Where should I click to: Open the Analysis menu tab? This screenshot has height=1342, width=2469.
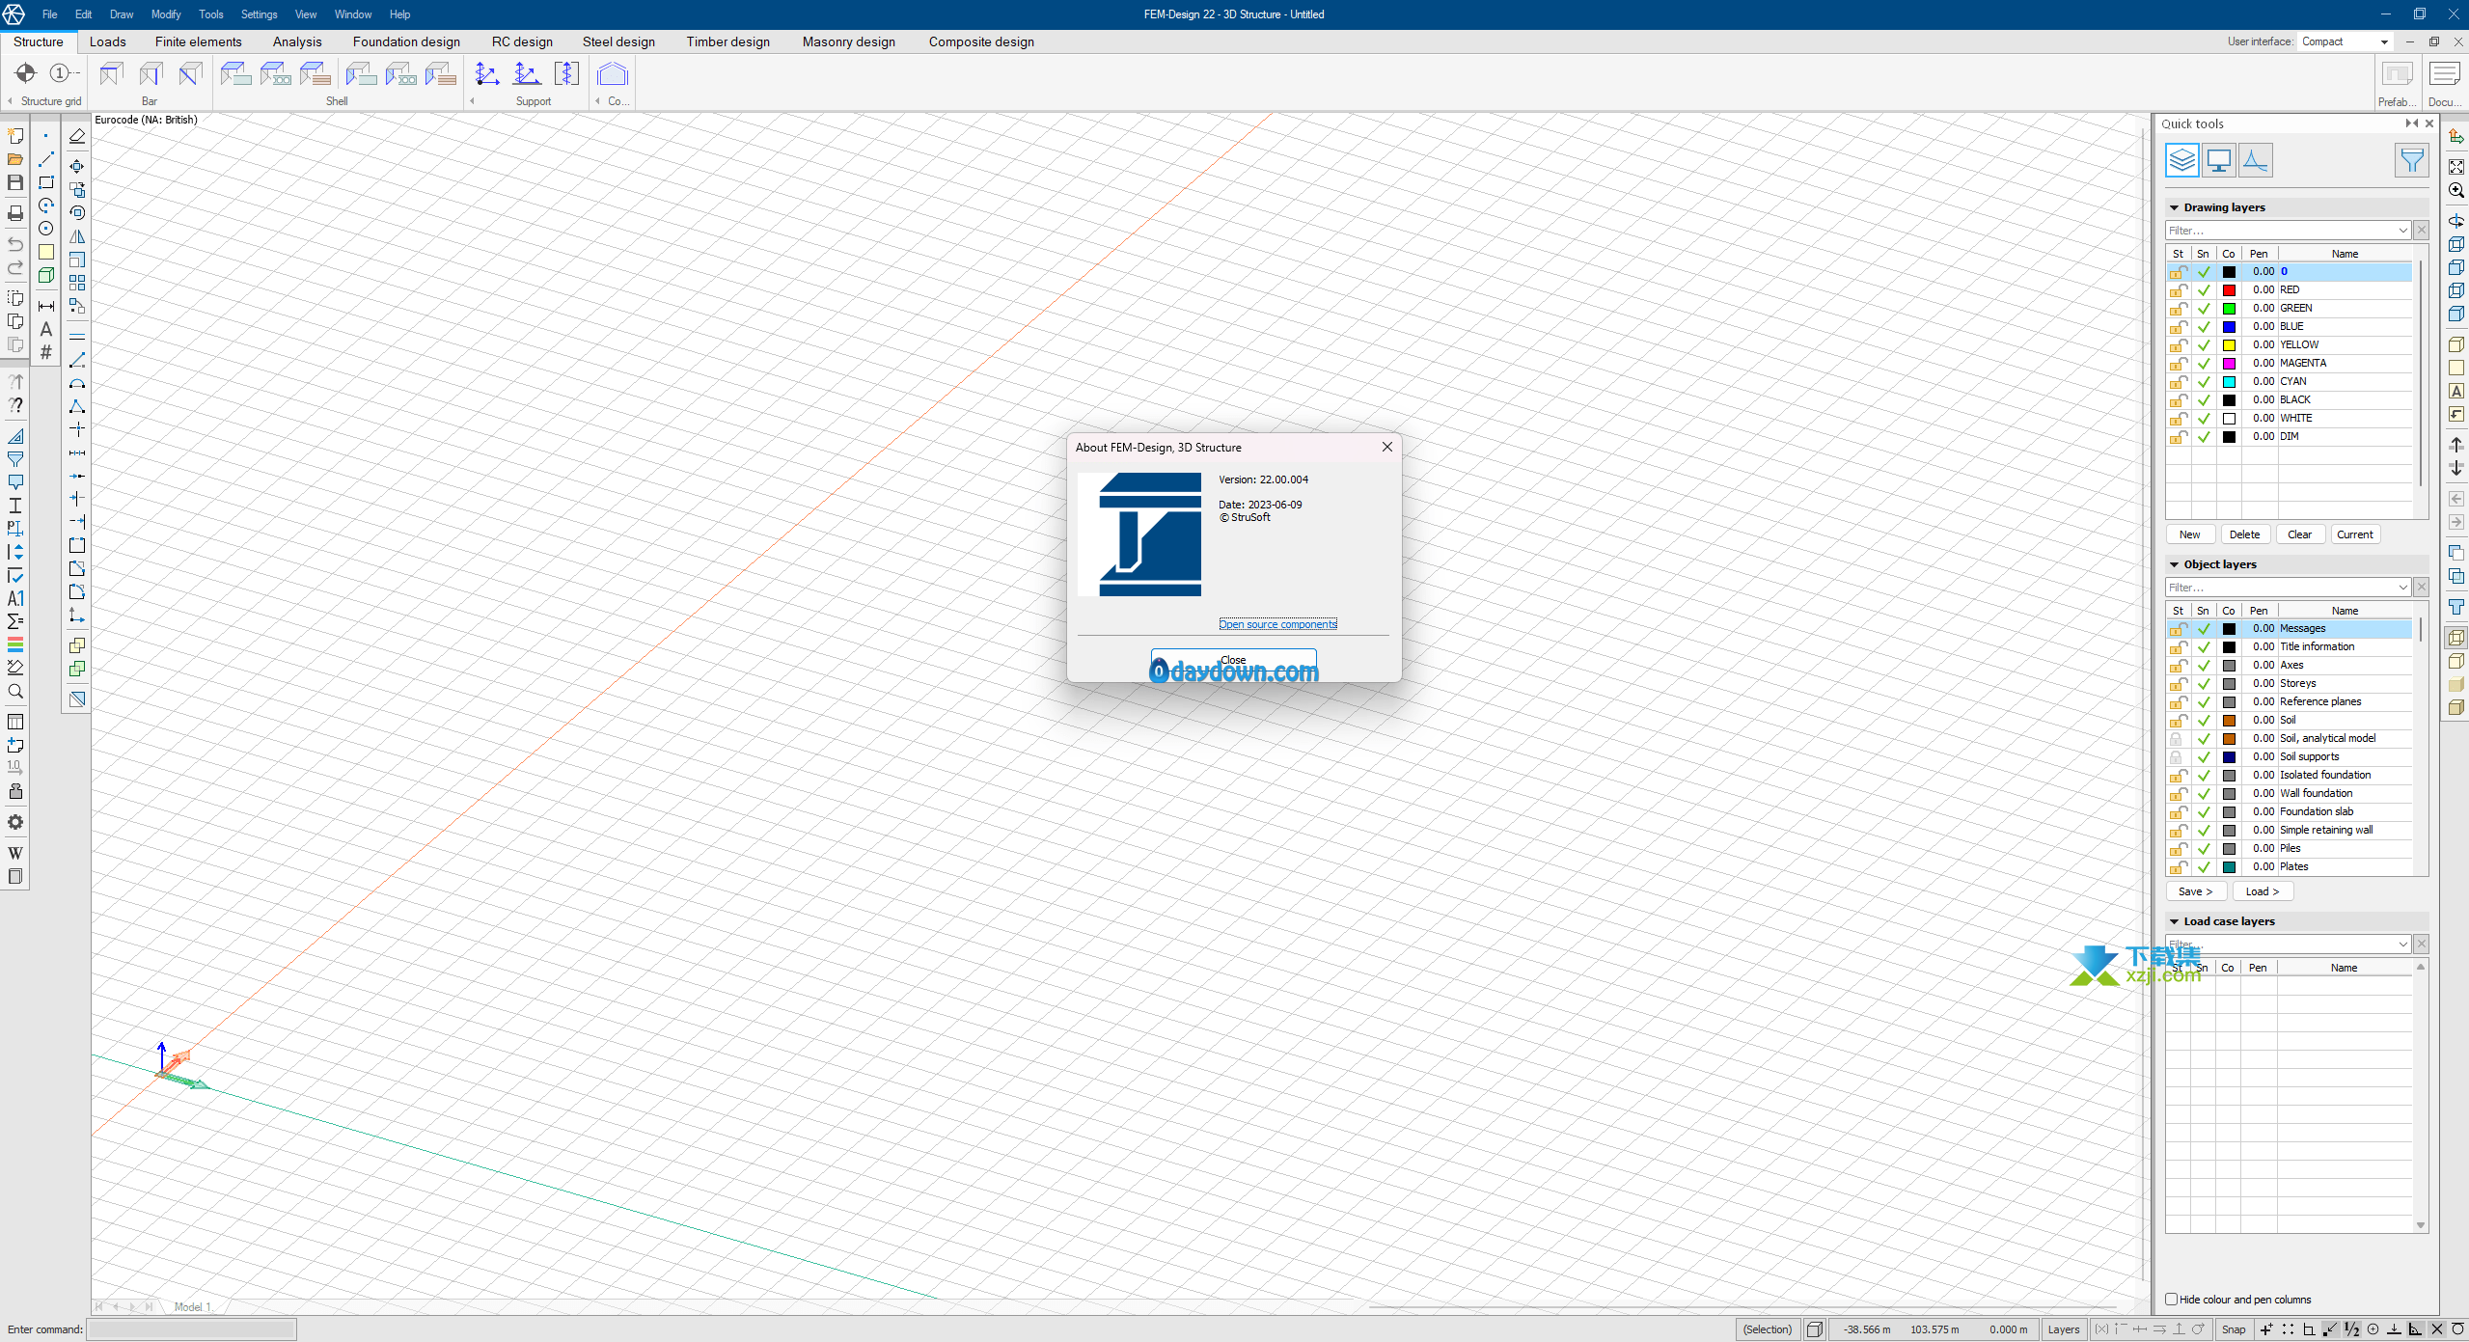297,41
